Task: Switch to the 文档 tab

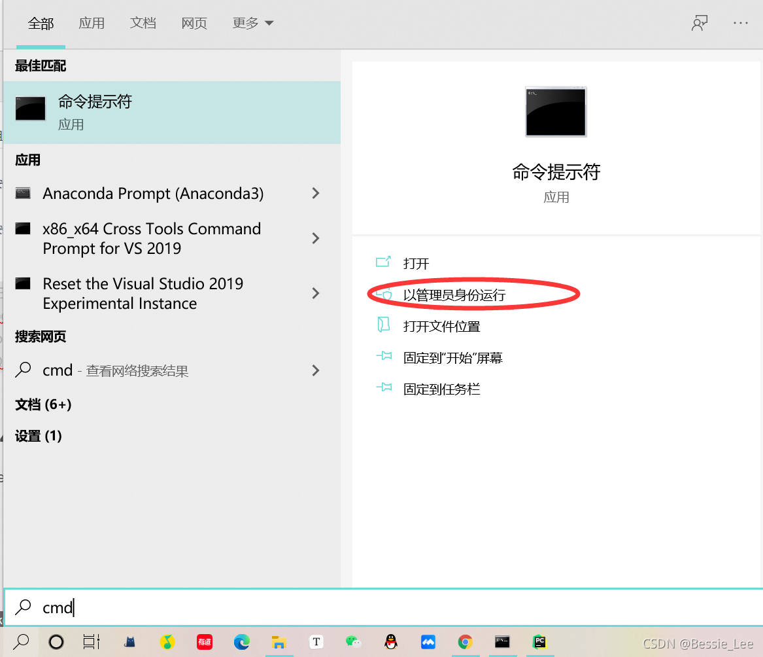Action: [x=143, y=24]
